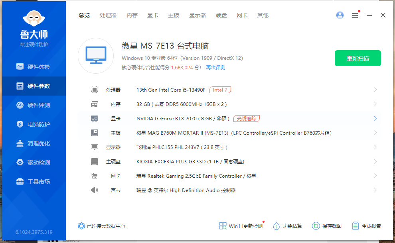Click KIOXIA-EXCERIA PLUS G3 SSD text

(171, 161)
